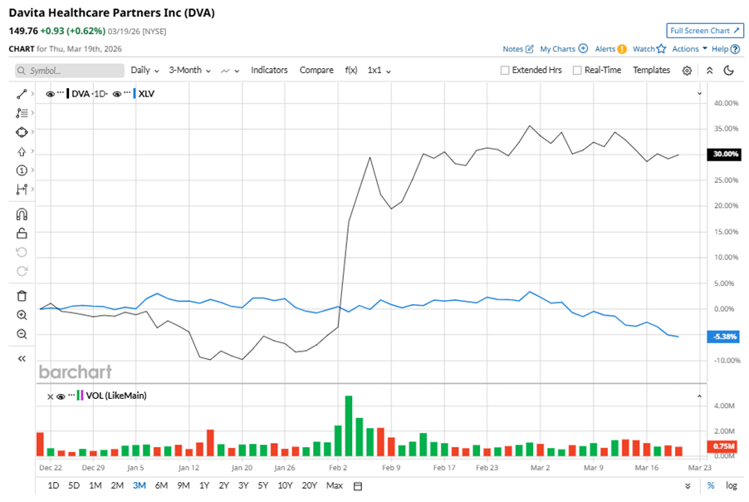Expand the trend line tool submenu arrow
The width and height of the screenshot is (749, 502).
[x=32, y=94]
